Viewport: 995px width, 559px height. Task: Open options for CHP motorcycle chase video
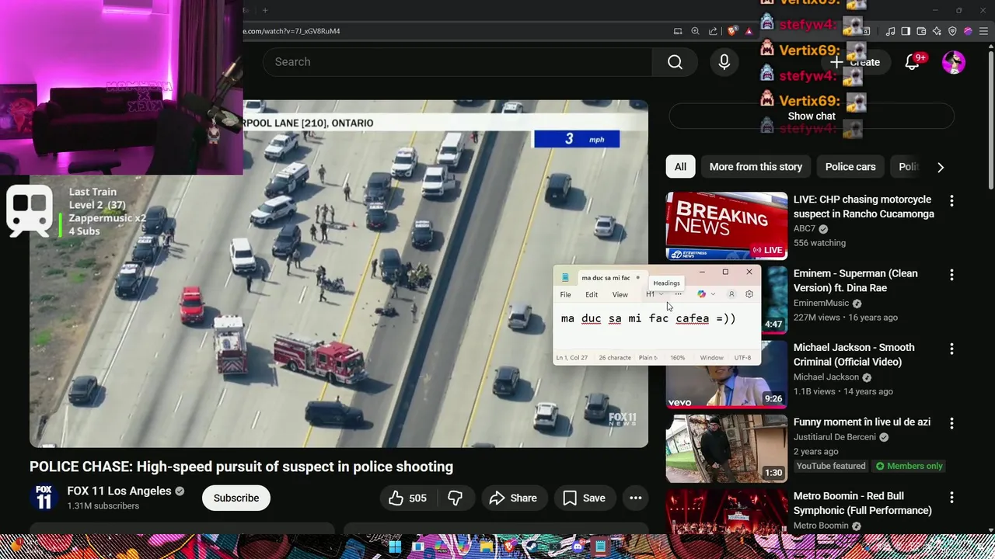(x=951, y=201)
